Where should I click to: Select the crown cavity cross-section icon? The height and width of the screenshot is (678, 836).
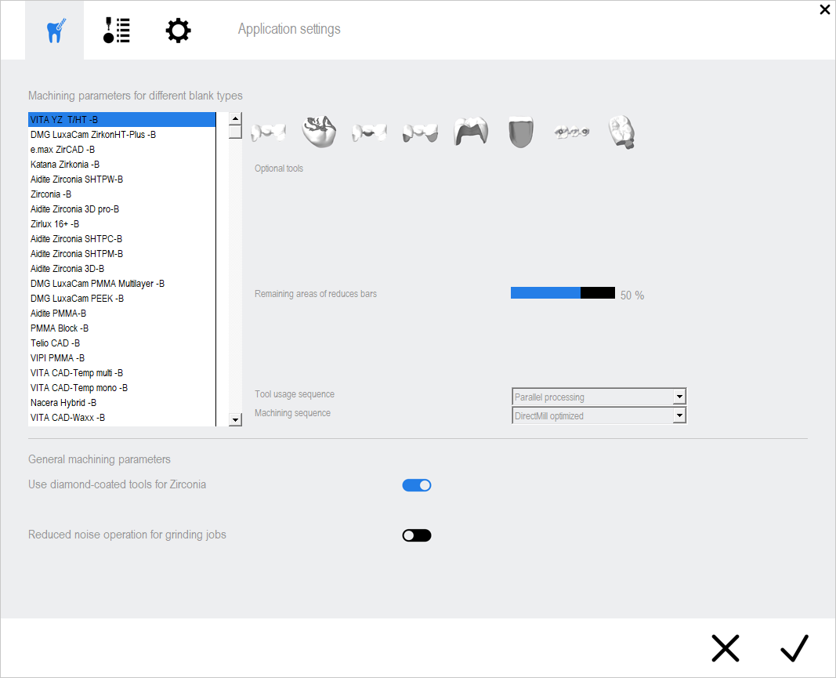(471, 131)
